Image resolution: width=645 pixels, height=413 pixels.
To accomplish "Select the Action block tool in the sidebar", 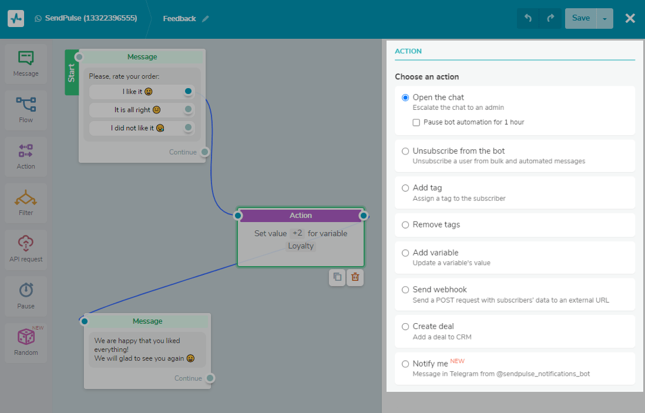I will [25, 156].
